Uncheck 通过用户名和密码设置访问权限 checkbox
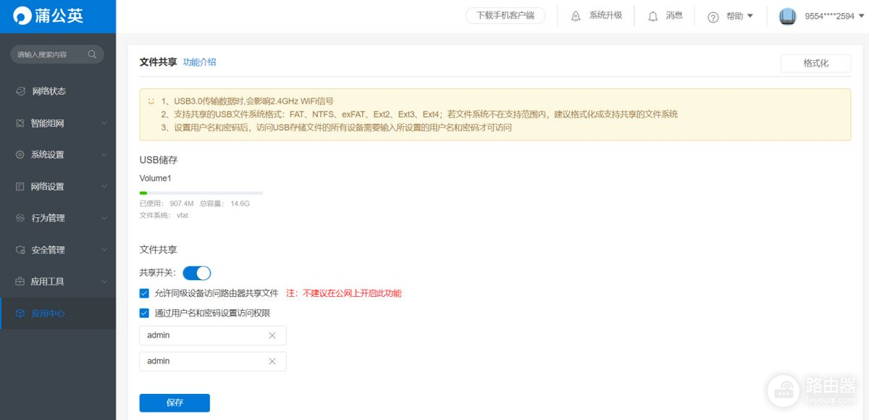This screenshot has height=420, width=869. click(144, 313)
